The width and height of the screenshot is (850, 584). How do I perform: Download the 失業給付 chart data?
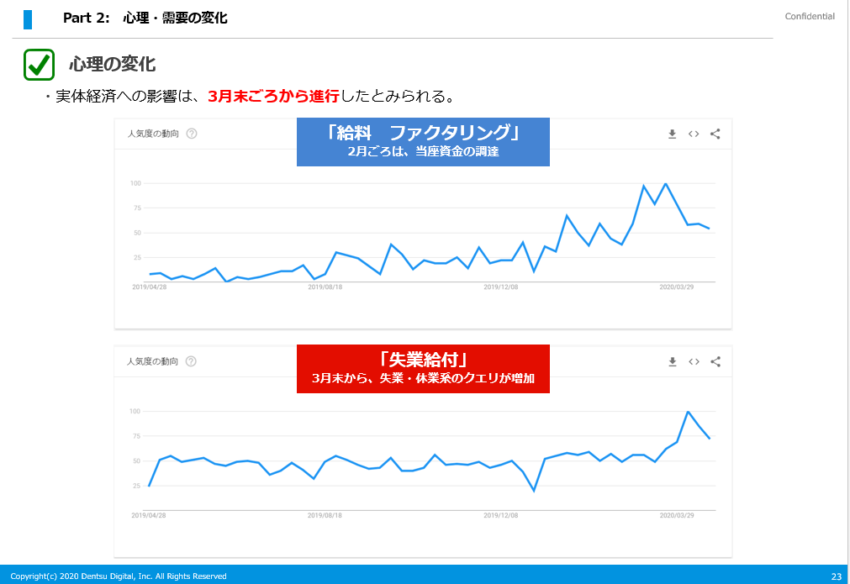point(672,361)
